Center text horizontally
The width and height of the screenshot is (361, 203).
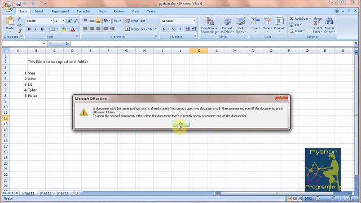[x=92, y=29]
